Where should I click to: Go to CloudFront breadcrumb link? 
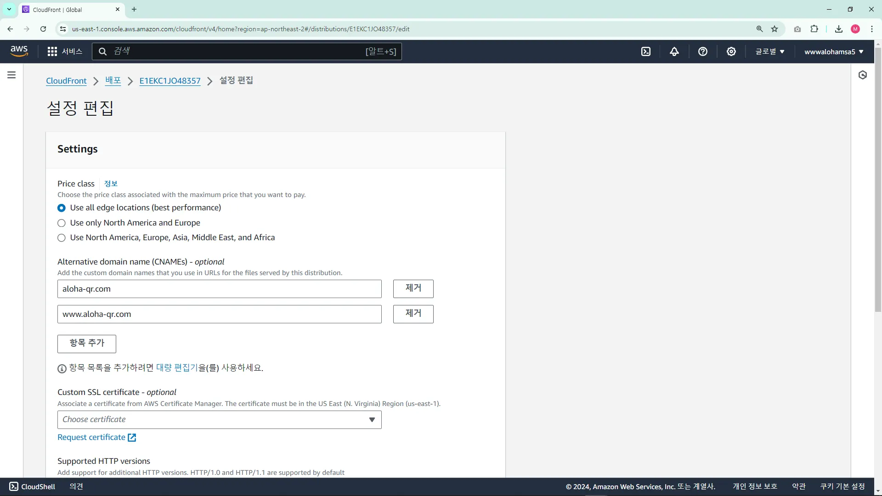tap(66, 81)
